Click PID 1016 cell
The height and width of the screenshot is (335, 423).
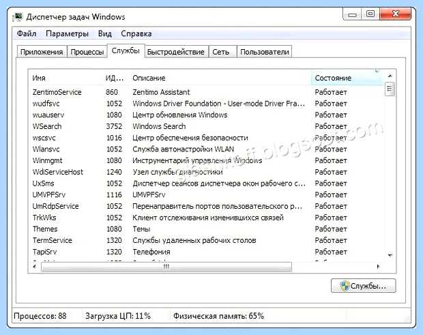coord(114,138)
